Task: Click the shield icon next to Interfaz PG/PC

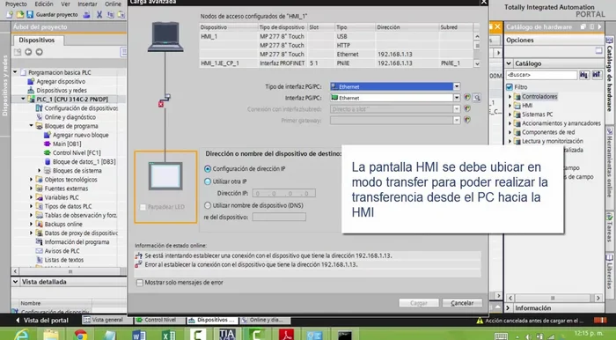Action: pos(467,98)
